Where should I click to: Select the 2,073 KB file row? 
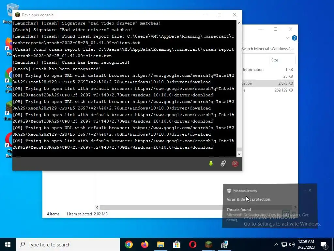268,83
